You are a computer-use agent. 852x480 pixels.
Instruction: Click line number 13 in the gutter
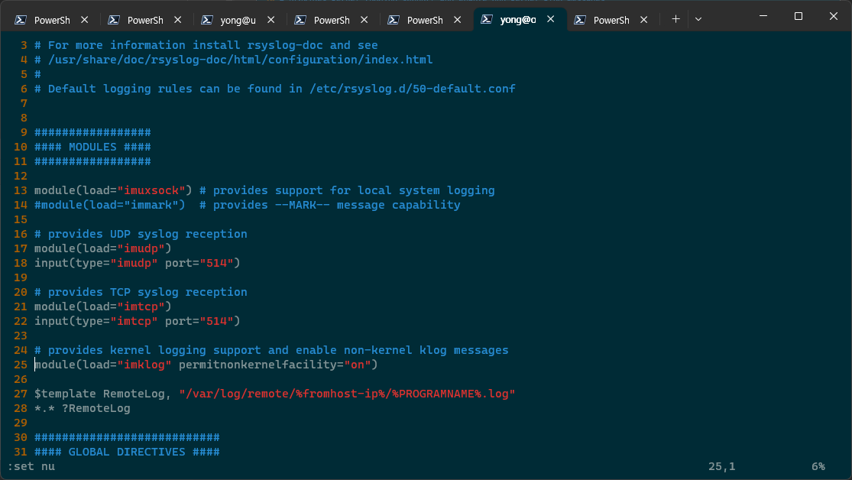coord(21,190)
